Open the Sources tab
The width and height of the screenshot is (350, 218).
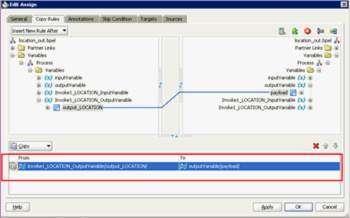(174, 19)
